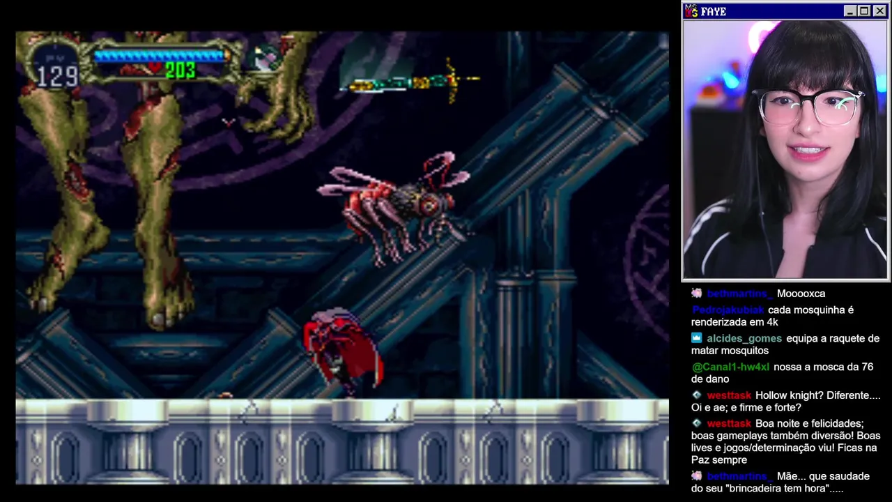This screenshot has height=502, width=892.
Task: Click the player HP number 129
Action: point(58,75)
